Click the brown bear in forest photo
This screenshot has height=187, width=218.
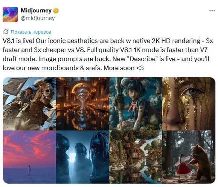pos(200,162)
